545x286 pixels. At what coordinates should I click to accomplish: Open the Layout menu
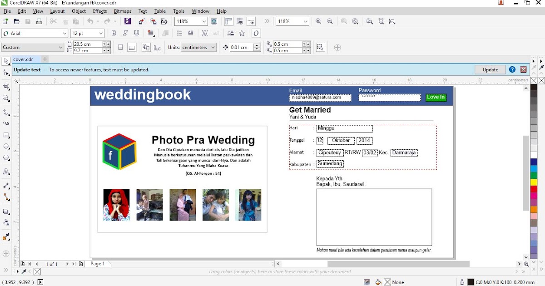tap(57, 11)
